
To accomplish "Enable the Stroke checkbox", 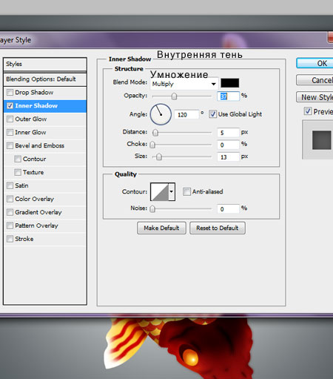I will tap(10, 239).
